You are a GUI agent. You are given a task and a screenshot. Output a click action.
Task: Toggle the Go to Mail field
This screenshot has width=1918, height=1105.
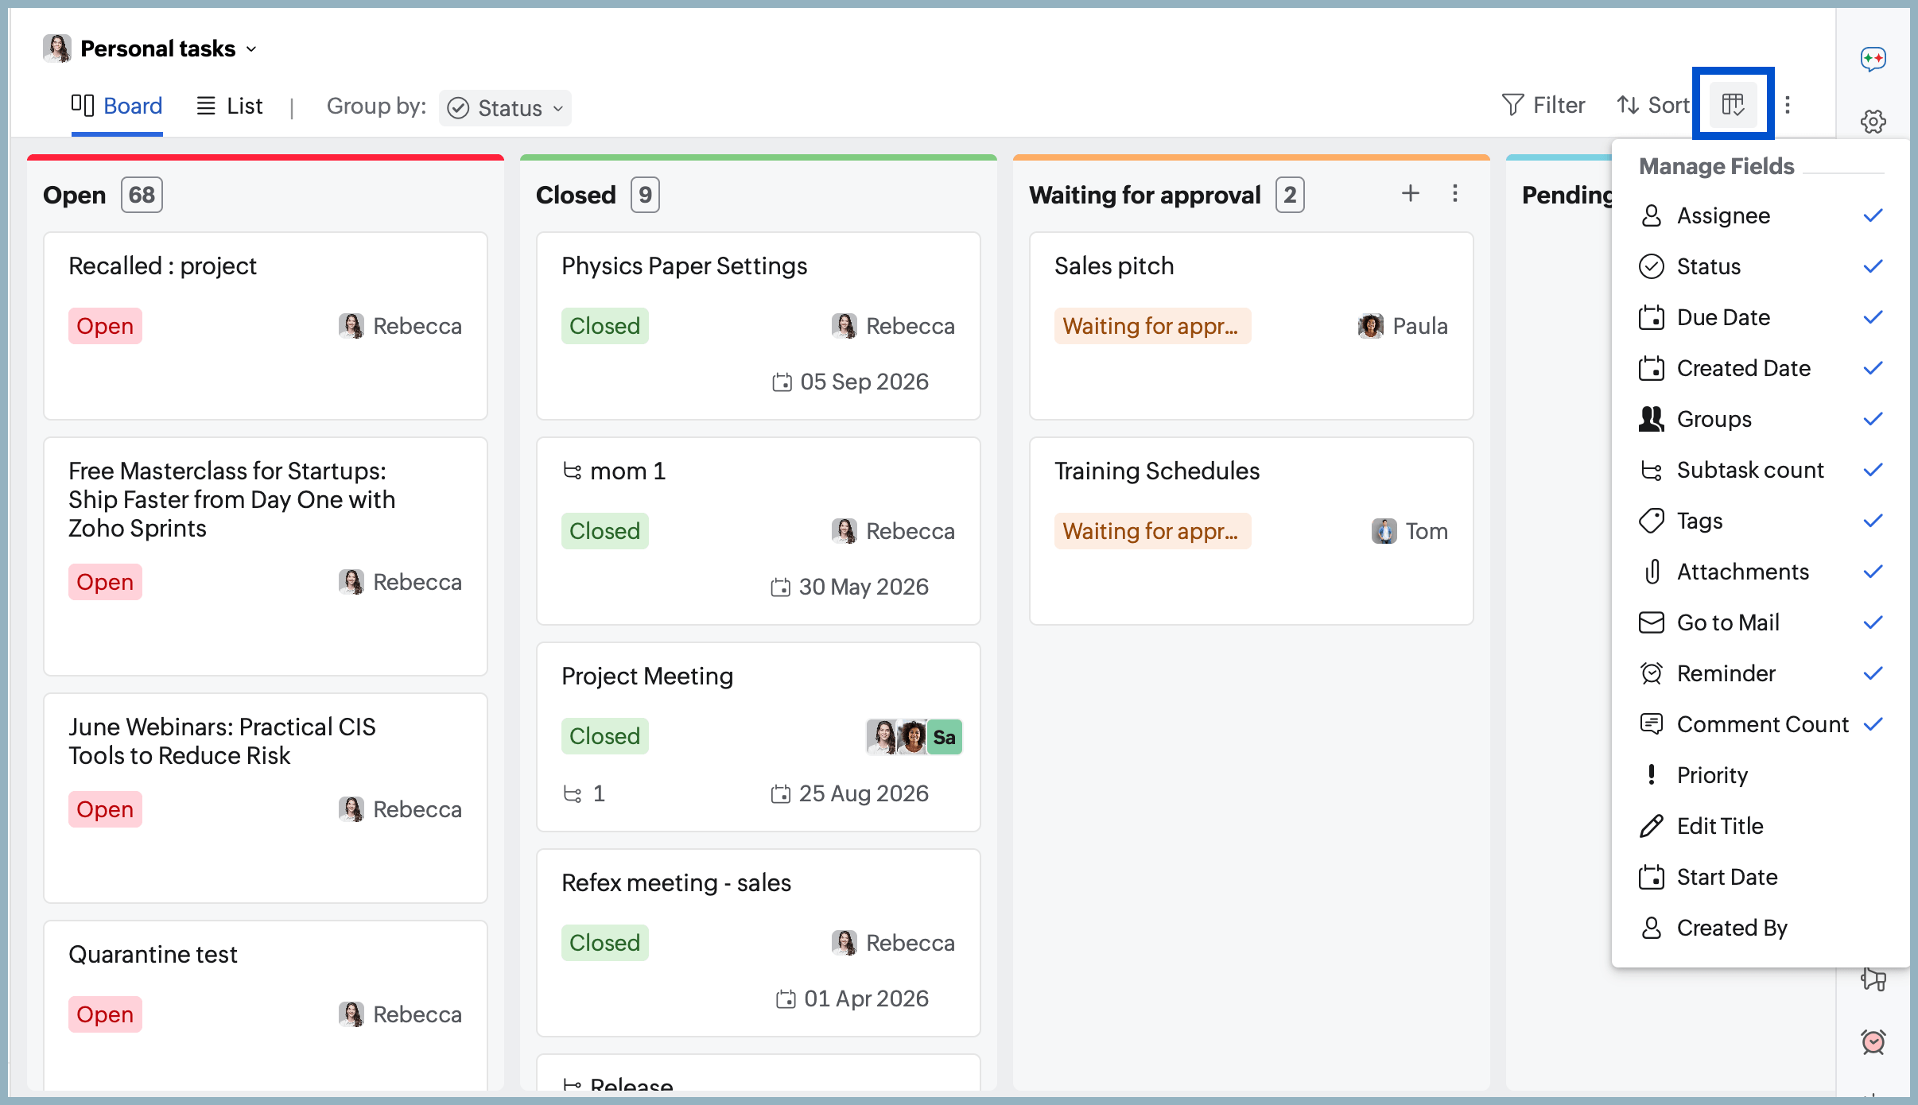point(1761,622)
